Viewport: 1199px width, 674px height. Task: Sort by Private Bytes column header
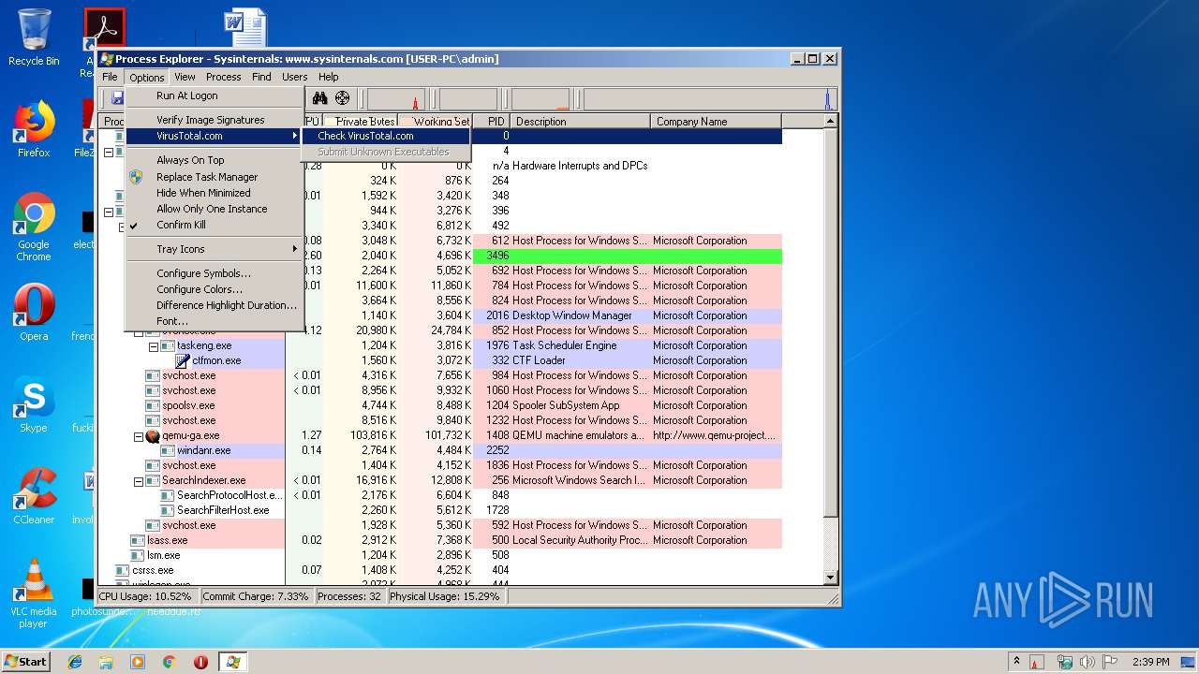pos(361,121)
